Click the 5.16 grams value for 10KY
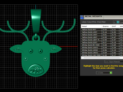 [105, 32]
